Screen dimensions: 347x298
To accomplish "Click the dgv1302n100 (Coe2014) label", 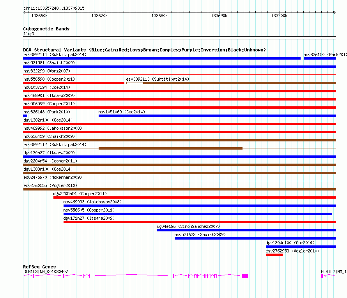I will [x=48, y=120].
